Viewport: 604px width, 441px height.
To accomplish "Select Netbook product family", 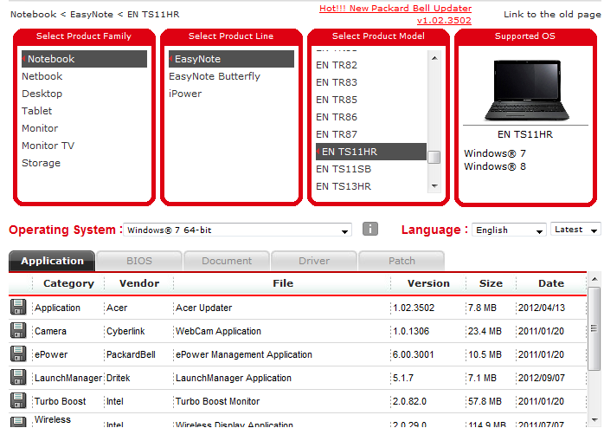I will (x=42, y=76).
